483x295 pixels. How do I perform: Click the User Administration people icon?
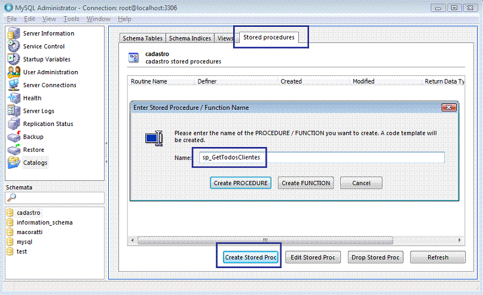click(14, 72)
